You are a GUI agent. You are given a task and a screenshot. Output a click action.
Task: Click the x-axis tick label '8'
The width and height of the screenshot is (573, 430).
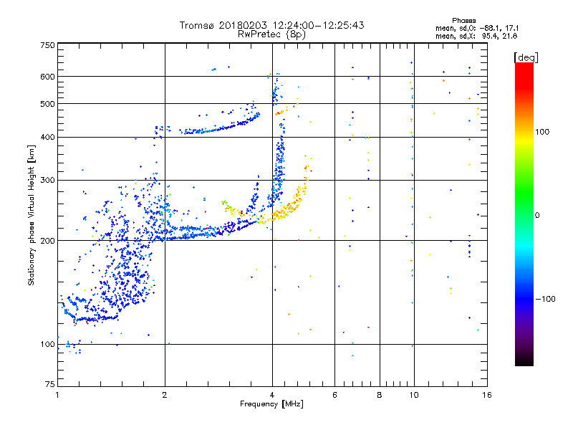[380, 395]
